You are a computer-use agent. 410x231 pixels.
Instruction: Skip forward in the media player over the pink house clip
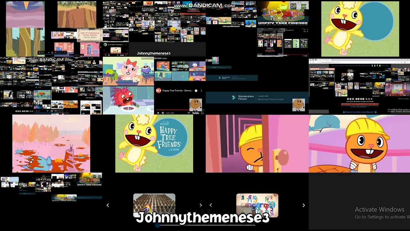click(x=56, y=52)
